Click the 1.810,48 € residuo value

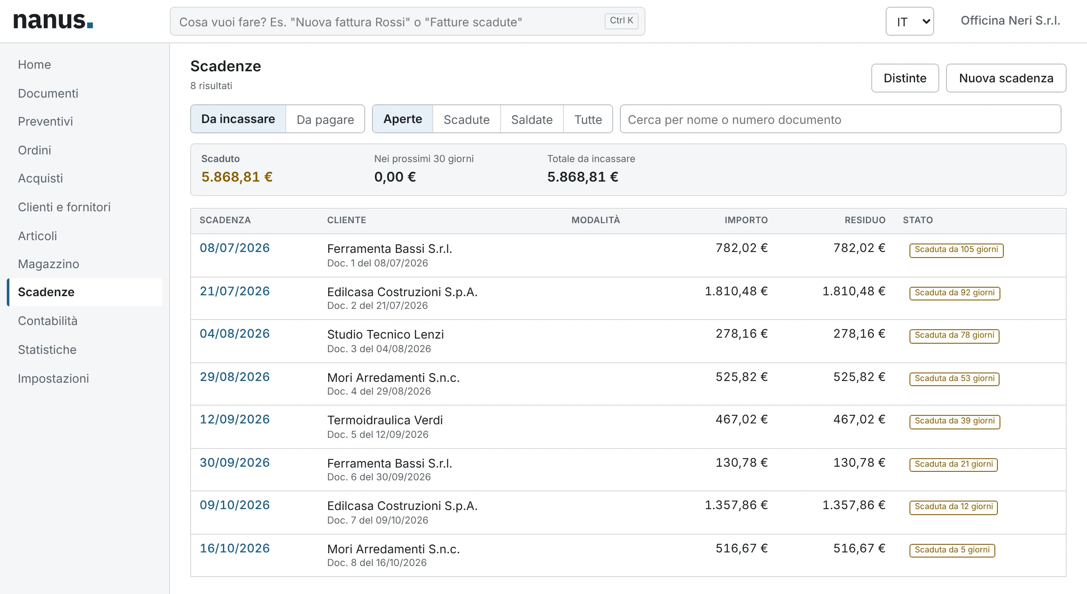pos(854,291)
